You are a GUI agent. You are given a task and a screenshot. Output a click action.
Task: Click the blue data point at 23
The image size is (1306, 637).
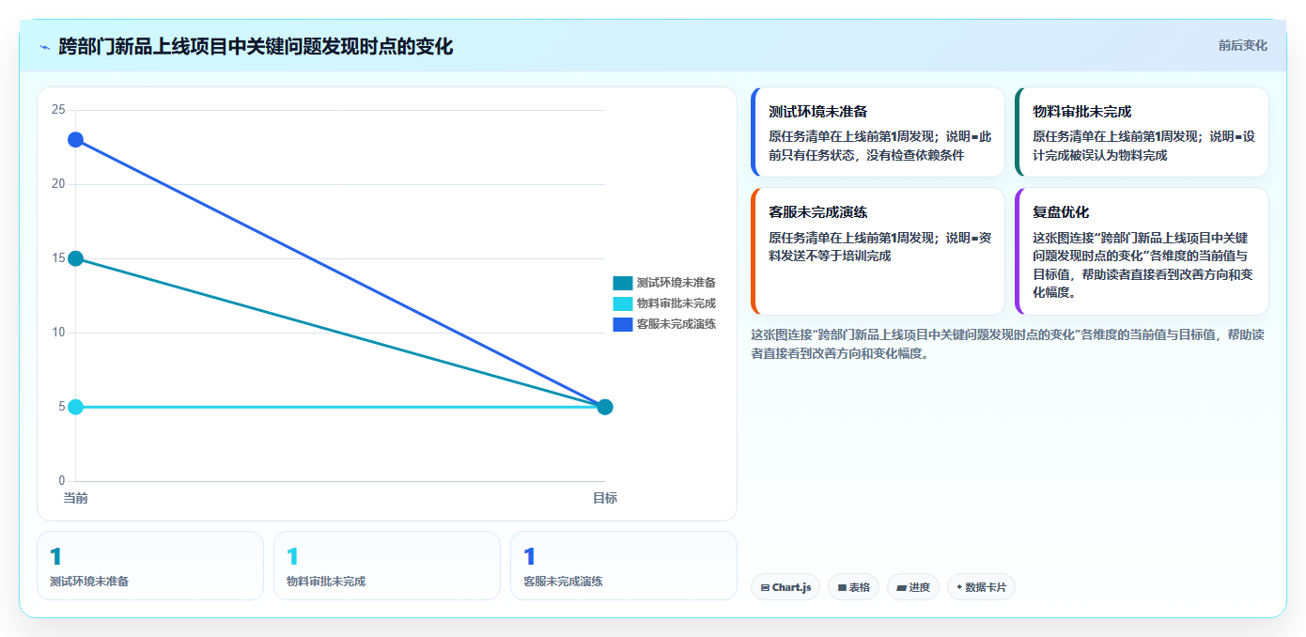pyautogui.click(x=75, y=140)
